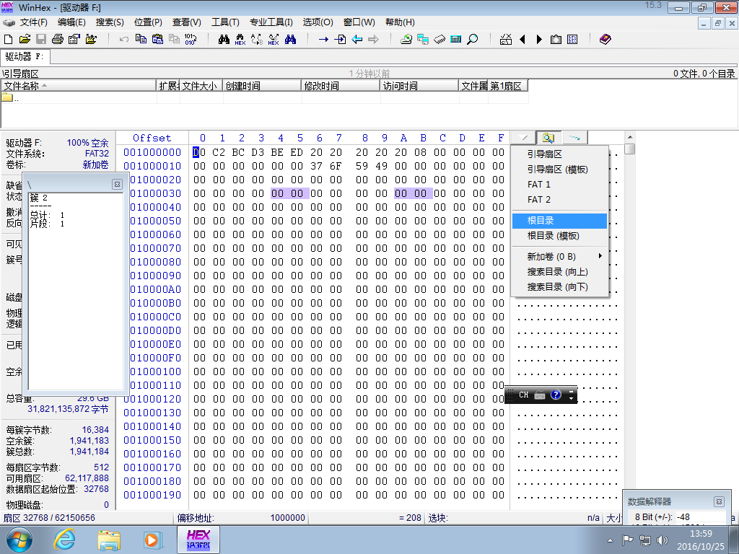
Task: Open the 搜索(S) menu
Action: point(110,22)
